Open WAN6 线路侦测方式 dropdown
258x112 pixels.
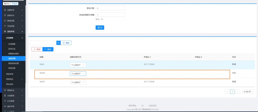[78, 73]
